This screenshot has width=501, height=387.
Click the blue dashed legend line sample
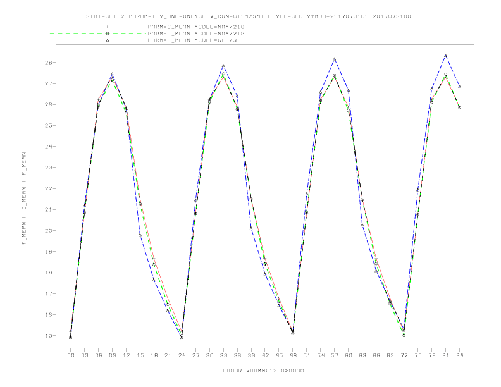[x=98, y=40]
